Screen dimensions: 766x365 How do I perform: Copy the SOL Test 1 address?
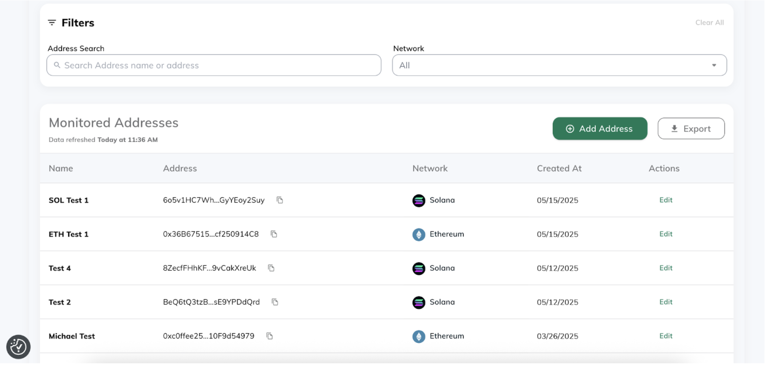[280, 200]
